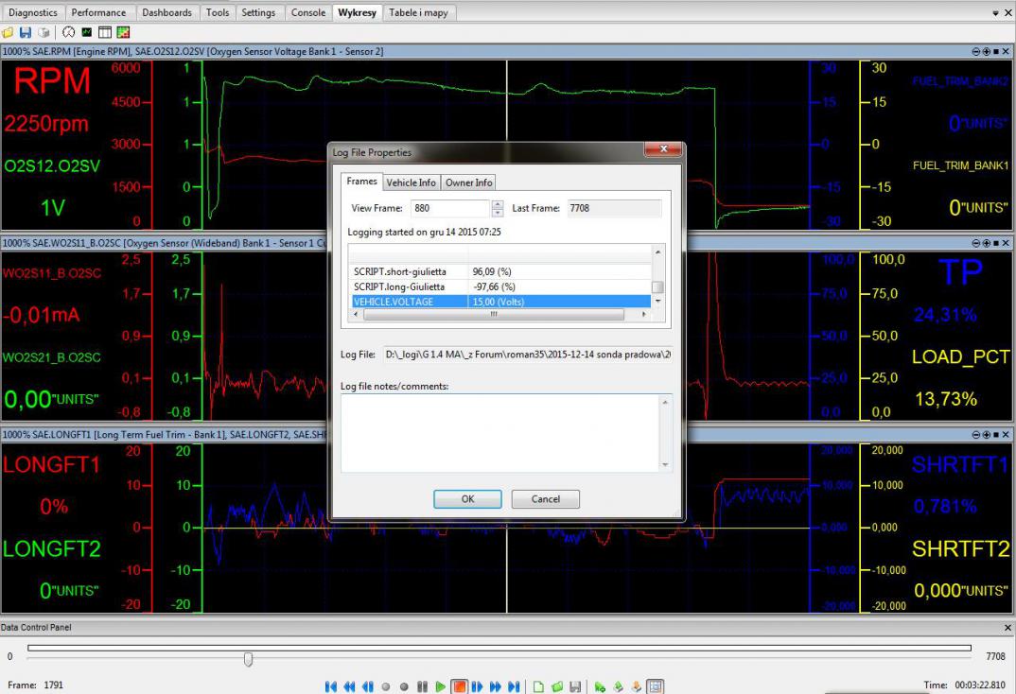Open the Owner Info tab
This screenshot has height=694, width=1016.
click(x=469, y=182)
